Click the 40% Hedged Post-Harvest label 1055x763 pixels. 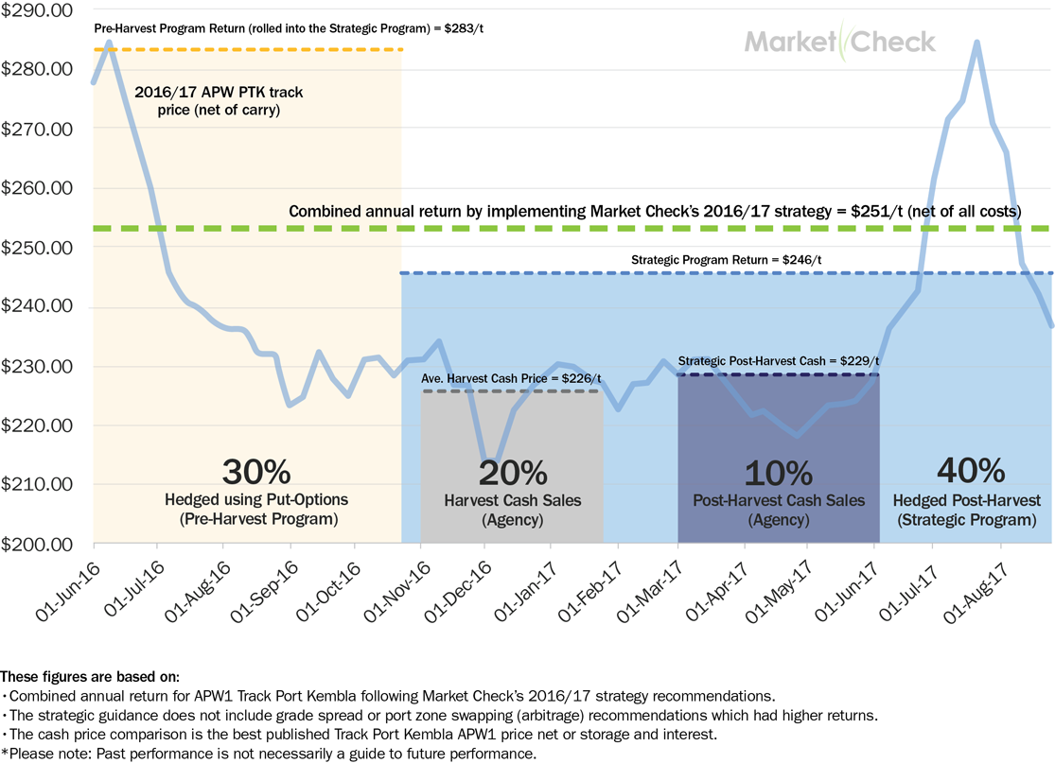pos(970,492)
